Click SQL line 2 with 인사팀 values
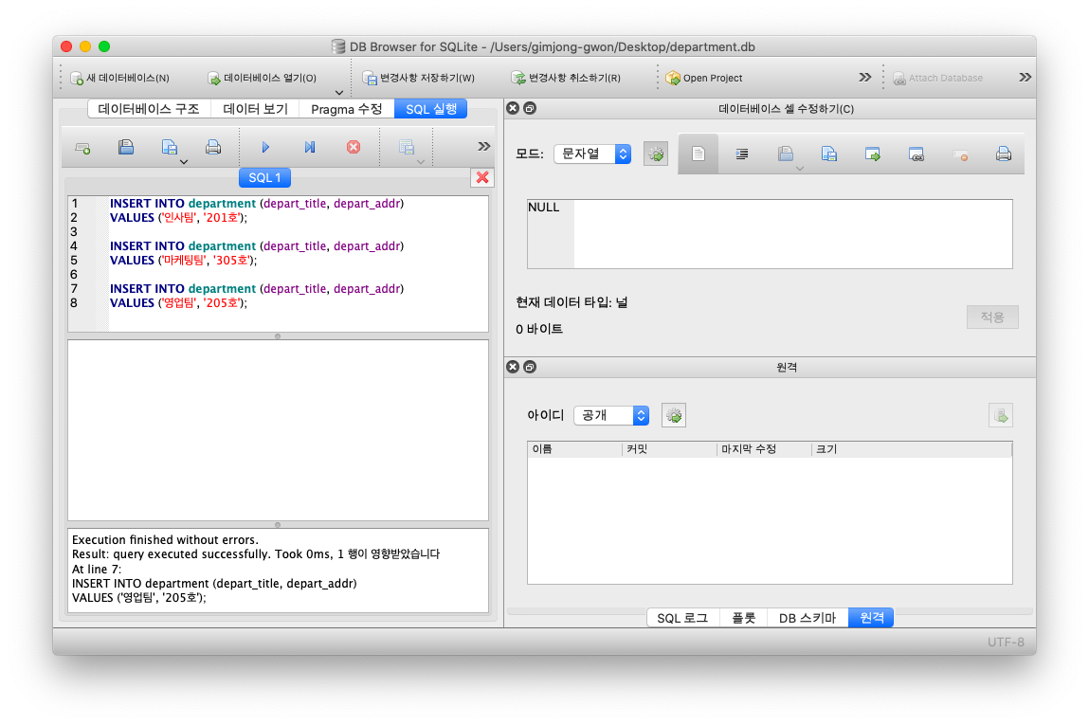Image resolution: width=1089 pixels, height=725 pixels. pos(178,218)
